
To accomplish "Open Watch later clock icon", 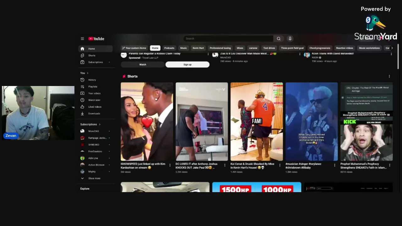I will click(x=82, y=100).
